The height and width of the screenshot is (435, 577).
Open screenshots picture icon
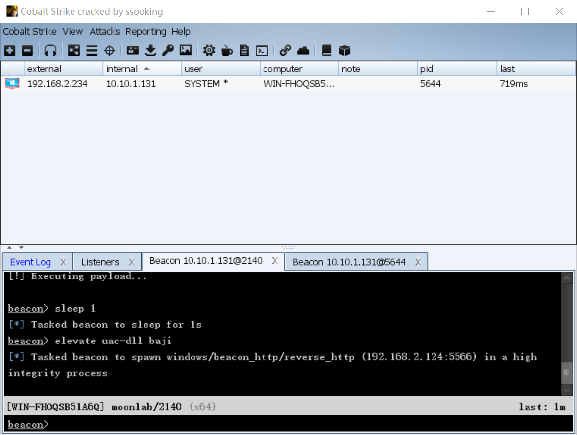click(x=186, y=50)
